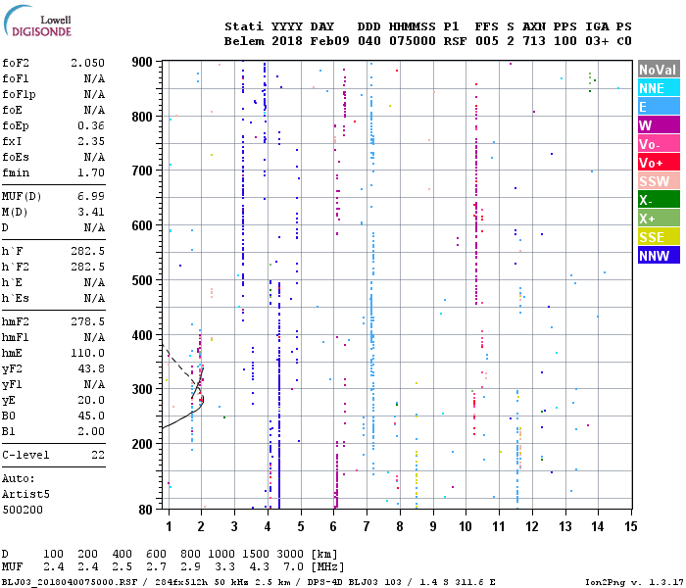Viewport: 686px width, 588px height.
Task: Click the fxI value 2.35
Action: pos(91,141)
